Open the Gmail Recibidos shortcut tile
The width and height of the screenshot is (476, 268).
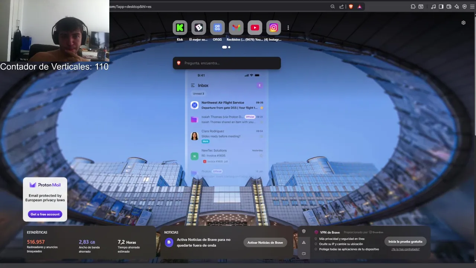click(x=236, y=28)
